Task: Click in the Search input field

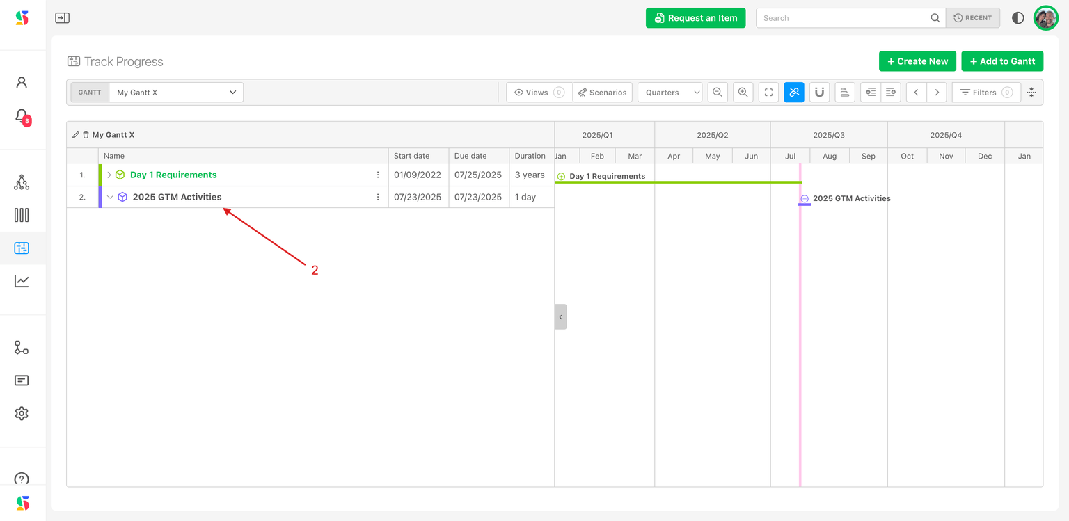Action: click(844, 18)
